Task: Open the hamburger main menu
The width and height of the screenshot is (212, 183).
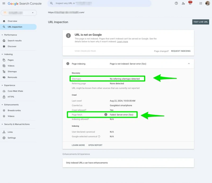Action: click(4, 3)
